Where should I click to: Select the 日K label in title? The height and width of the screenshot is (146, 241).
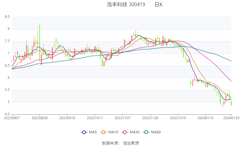pyautogui.click(x=158, y=5)
